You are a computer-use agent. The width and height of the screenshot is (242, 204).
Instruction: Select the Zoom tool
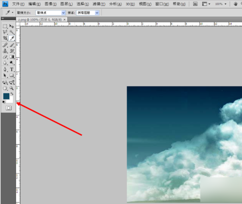click(12, 88)
